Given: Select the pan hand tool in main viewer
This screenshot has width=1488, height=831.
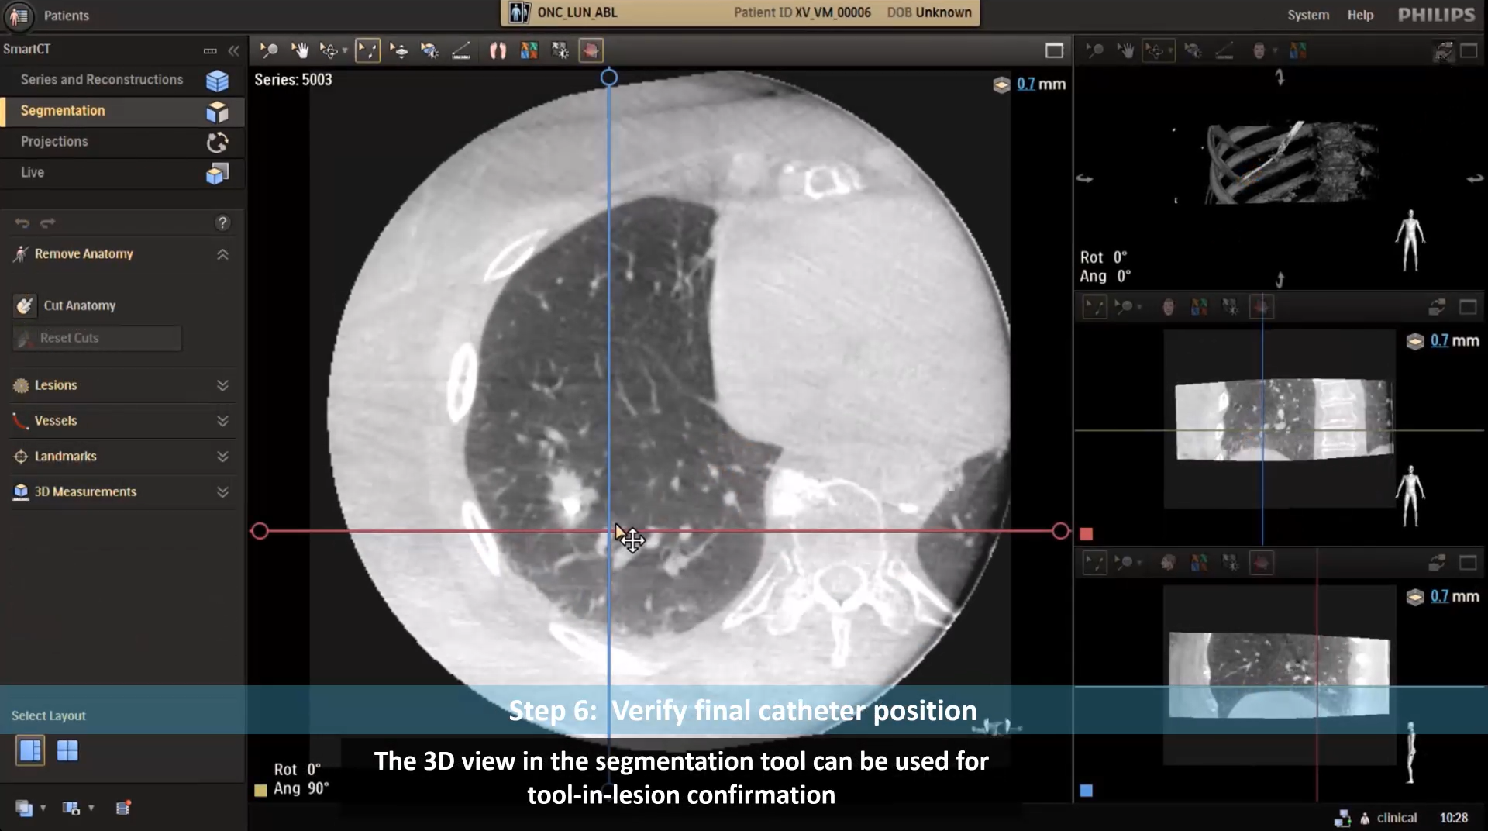Looking at the screenshot, I should click(x=299, y=50).
